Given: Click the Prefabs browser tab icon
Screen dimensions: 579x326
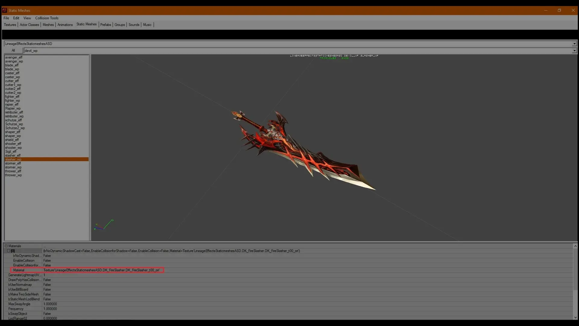Looking at the screenshot, I should (x=105, y=25).
